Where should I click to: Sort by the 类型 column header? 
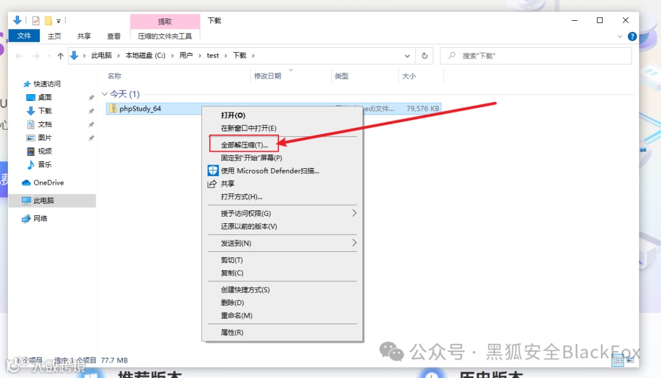pos(342,76)
